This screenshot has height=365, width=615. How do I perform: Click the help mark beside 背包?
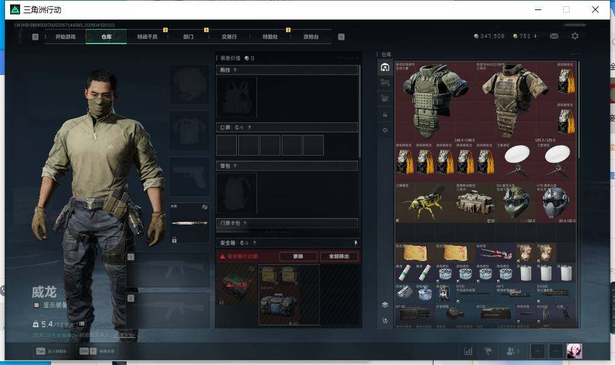[x=235, y=166]
